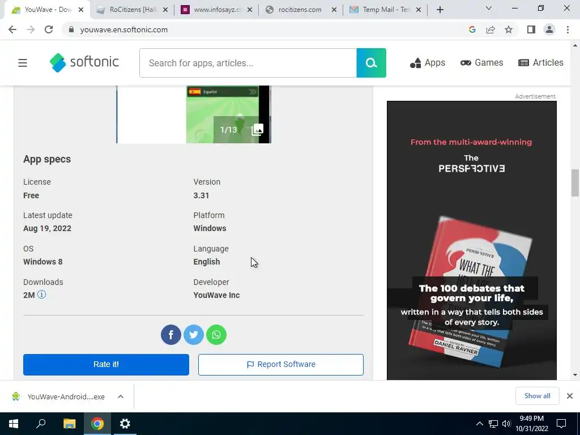Open the Apps section in the header

tap(428, 63)
